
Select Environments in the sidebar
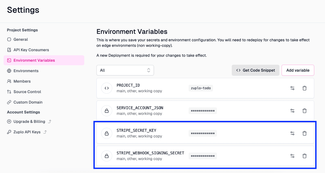point(26,71)
